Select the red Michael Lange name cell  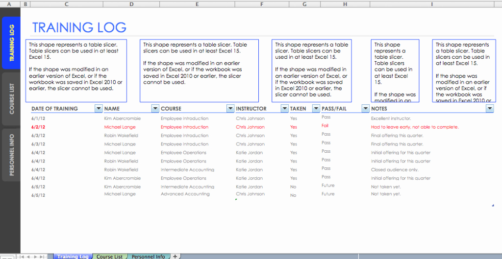[x=120, y=127]
